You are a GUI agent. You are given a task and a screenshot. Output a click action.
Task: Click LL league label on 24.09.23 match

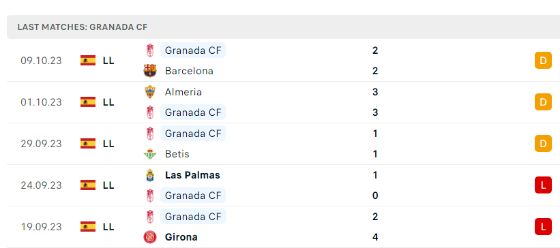(x=108, y=185)
